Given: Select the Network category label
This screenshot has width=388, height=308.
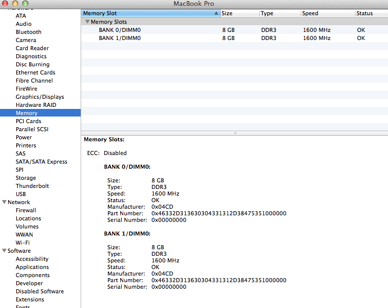Looking at the screenshot, I should tap(19, 202).
